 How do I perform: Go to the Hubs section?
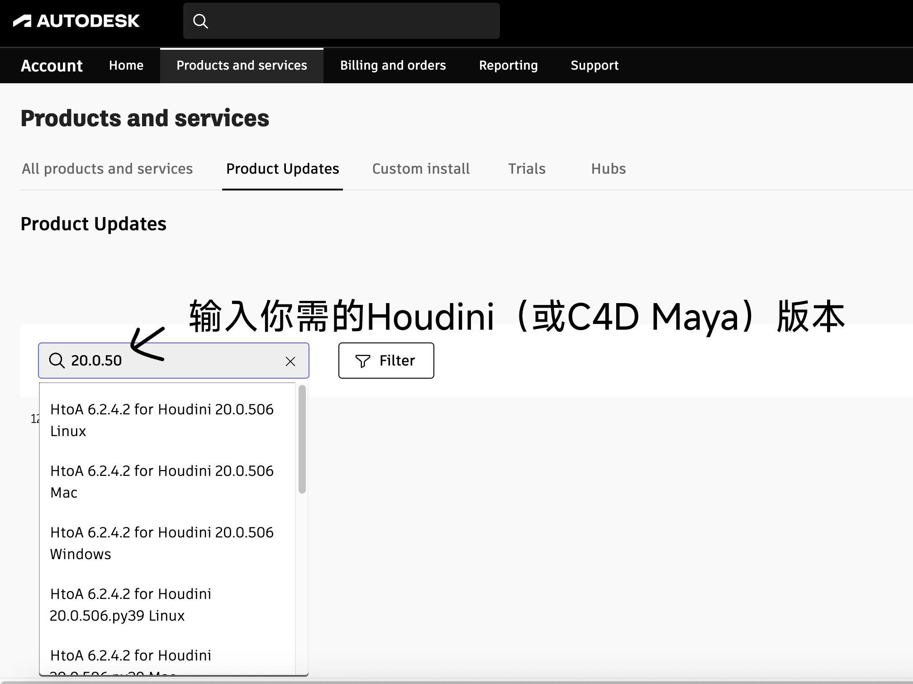coord(608,169)
